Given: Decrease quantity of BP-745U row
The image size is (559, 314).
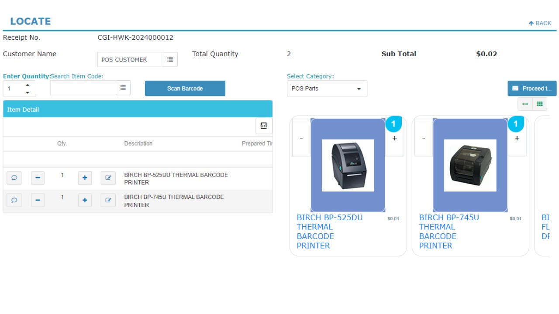Looking at the screenshot, I should tap(38, 200).
